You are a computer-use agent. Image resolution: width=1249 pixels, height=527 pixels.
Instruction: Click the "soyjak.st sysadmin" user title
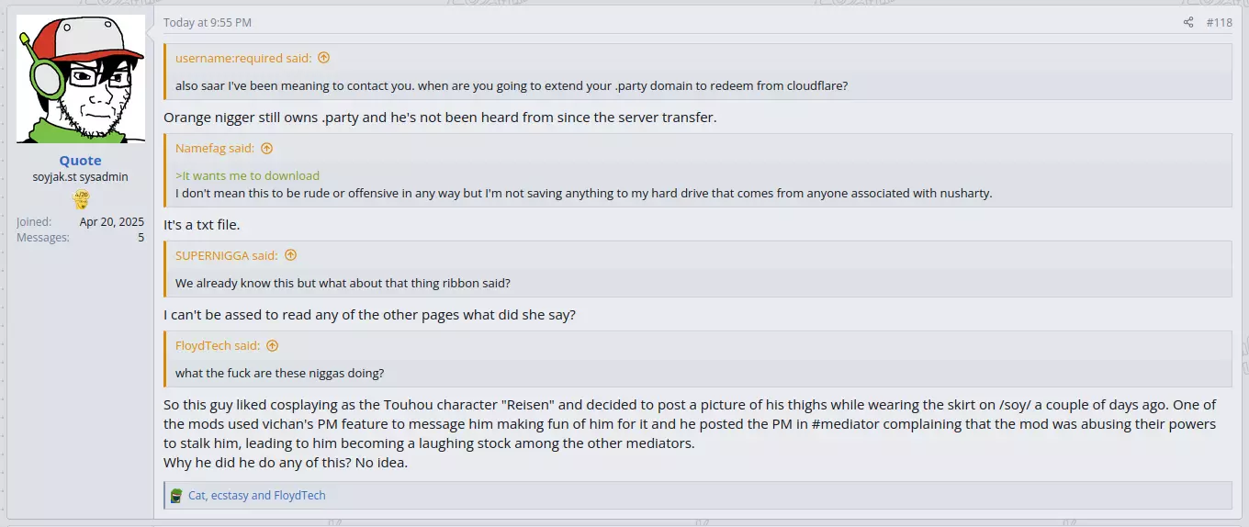(81, 177)
